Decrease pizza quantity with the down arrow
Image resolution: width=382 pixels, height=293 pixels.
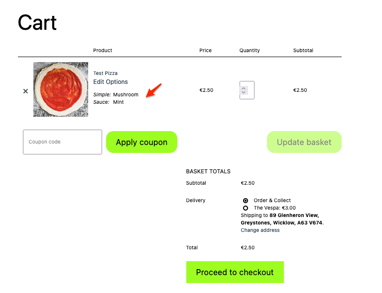[x=244, y=93]
